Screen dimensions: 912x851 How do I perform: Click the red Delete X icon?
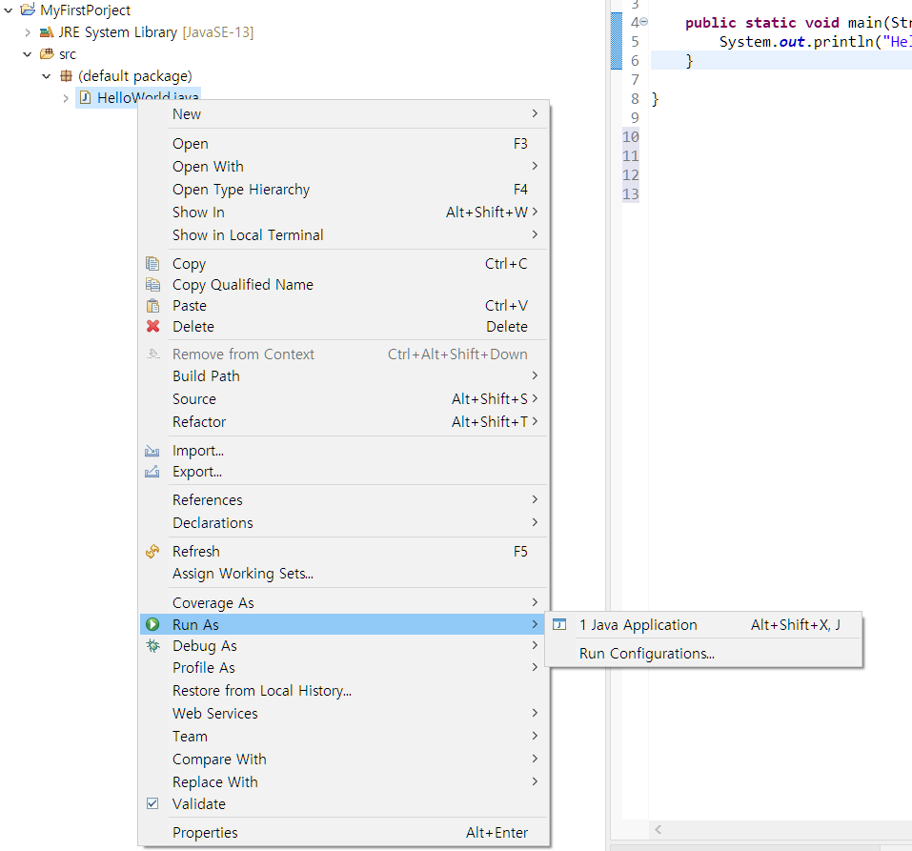point(153,326)
